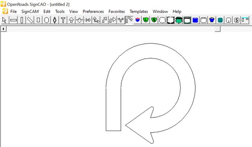Select the arrow pointer selection tool

(4, 20)
